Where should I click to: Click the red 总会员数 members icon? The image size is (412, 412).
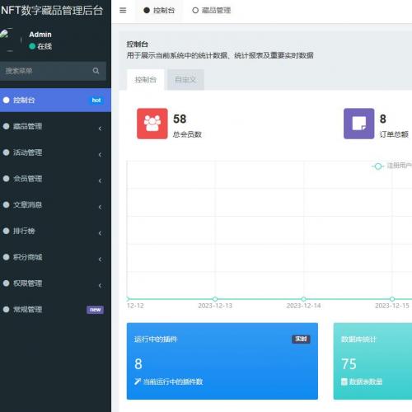152,124
